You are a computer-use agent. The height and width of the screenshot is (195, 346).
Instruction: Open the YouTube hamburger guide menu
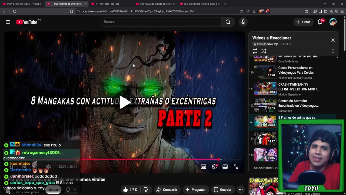pyautogui.click(x=8, y=22)
